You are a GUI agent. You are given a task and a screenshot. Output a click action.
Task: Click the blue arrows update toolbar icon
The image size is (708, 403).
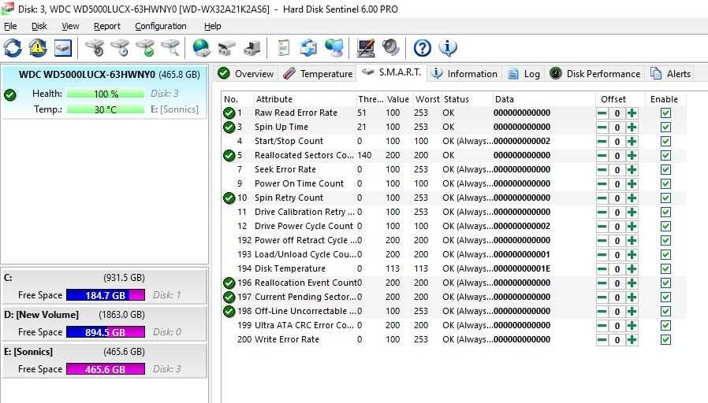coord(309,48)
